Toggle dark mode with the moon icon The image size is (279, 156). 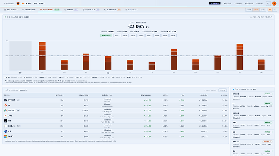tap(268, 4)
